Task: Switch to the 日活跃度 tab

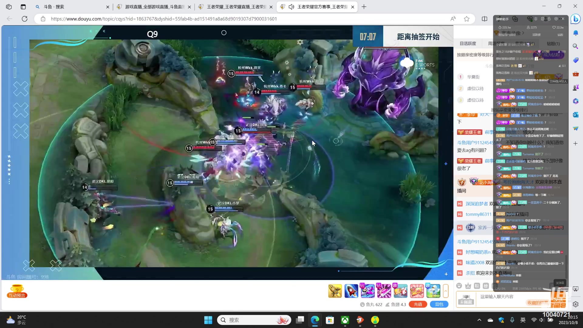Action: click(x=468, y=44)
